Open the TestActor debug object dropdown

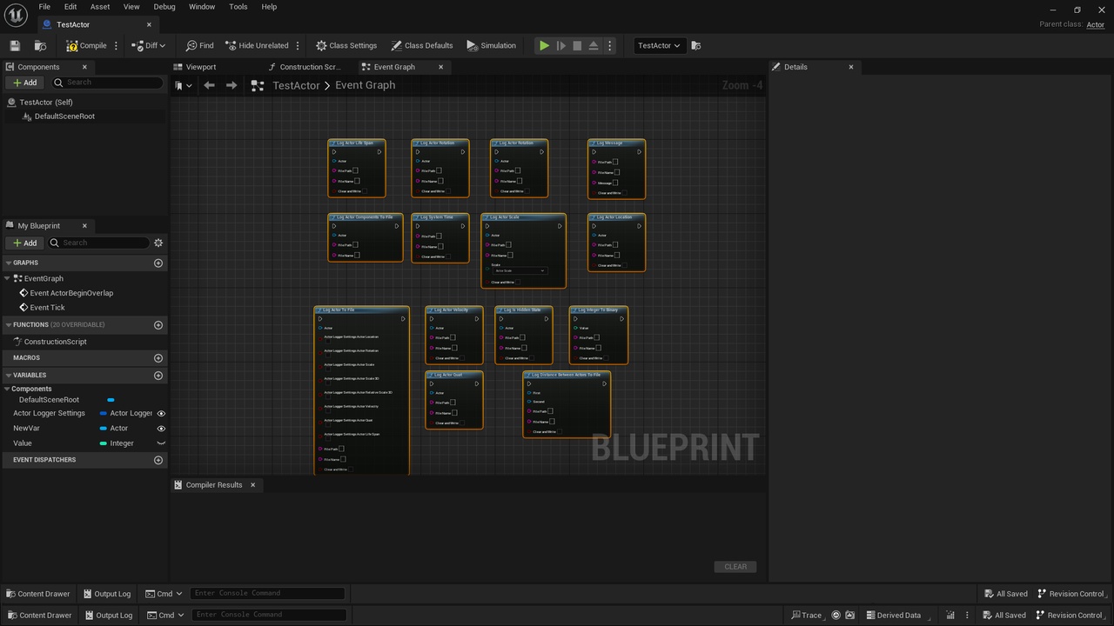pos(659,45)
